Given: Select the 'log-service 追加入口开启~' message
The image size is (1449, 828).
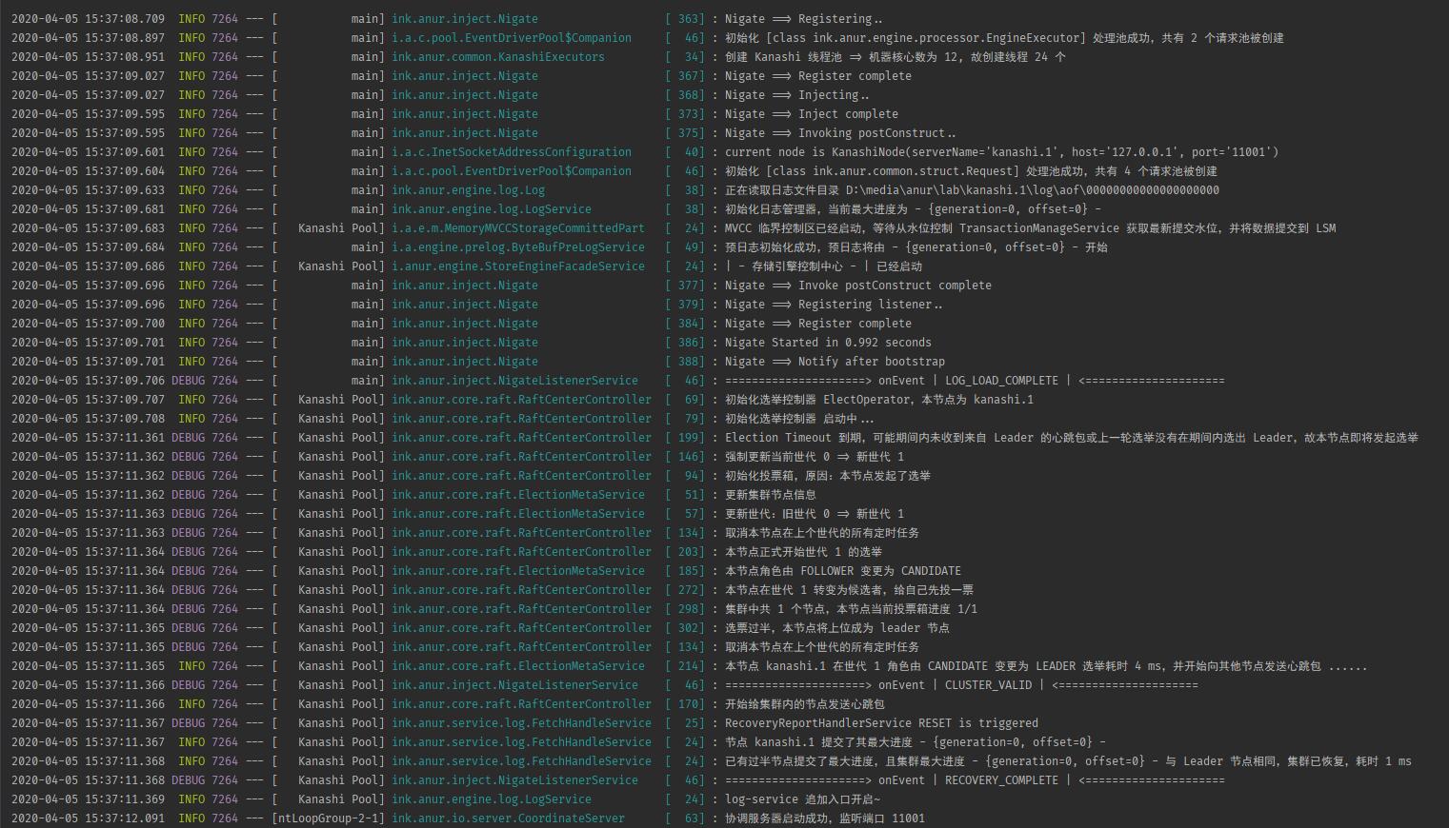Looking at the screenshot, I should [802, 799].
